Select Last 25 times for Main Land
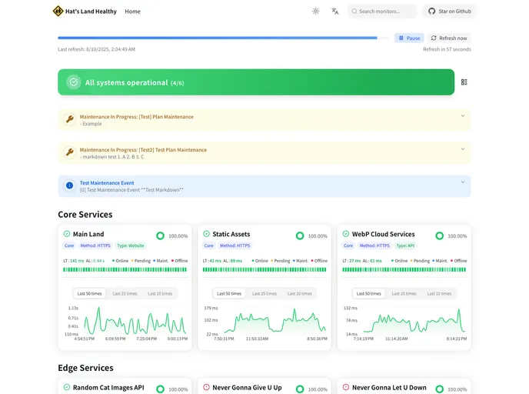The image size is (529, 394). click(125, 293)
